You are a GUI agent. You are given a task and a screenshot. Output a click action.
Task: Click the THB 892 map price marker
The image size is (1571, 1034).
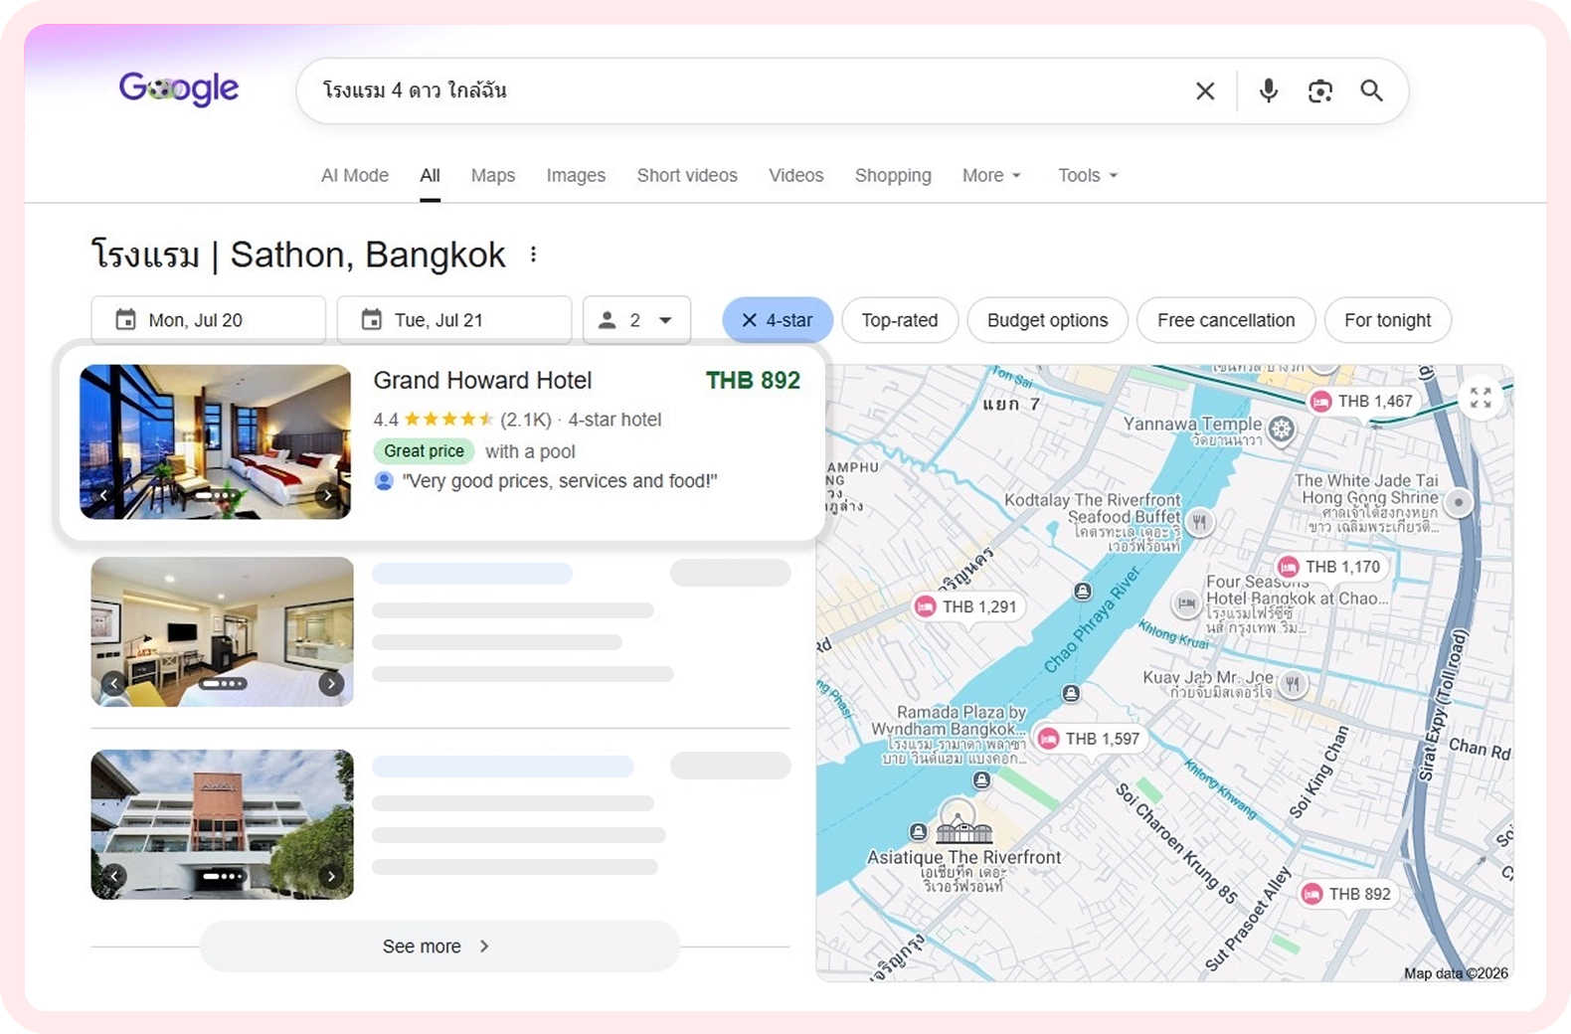1347,894
